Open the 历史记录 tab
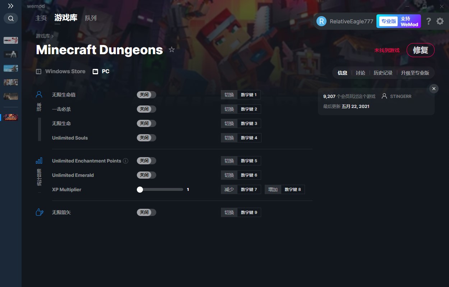 (383, 73)
